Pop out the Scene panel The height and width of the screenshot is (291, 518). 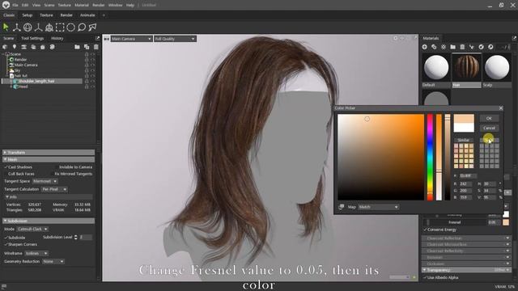tap(97, 38)
